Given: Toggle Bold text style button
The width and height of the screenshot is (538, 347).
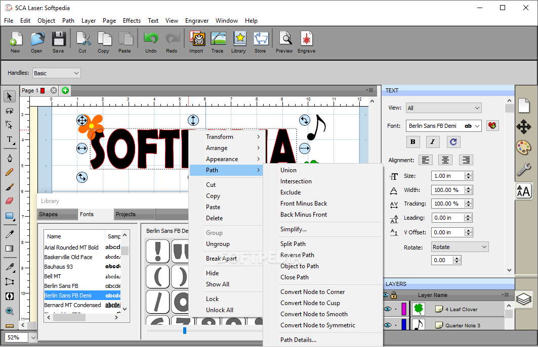Looking at the screenshot, I should pos(413,142).
